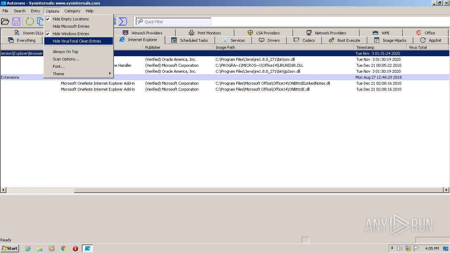The width and height of the screenshot is (450, 253).
Task: Click the WMI tab icon
Action: coord(375,33)
